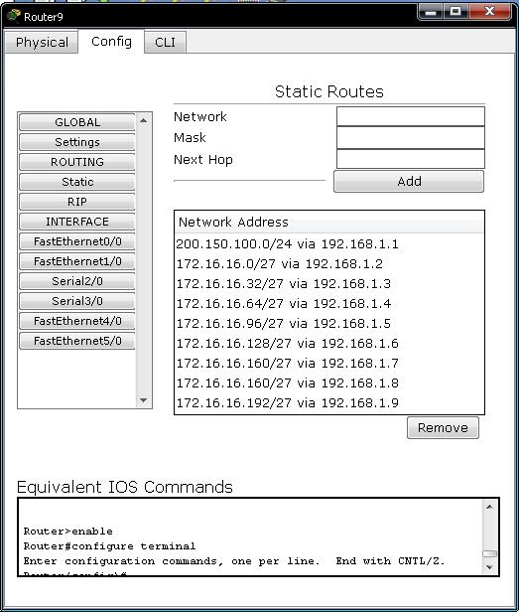Click the GLOBAL section button
The width and height of the screenshot is (519, 612).
point(77,122)
